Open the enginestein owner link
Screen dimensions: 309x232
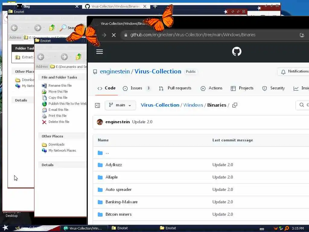[115, 71]
